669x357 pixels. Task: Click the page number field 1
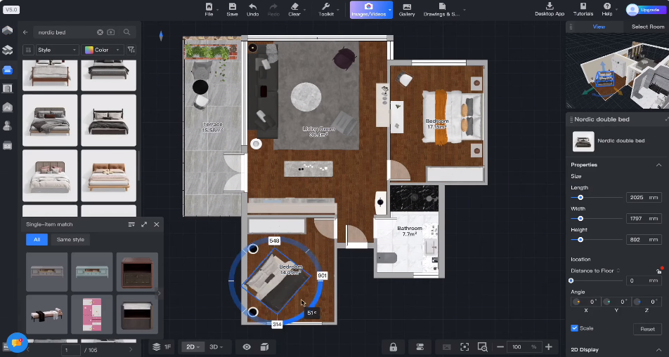(70, 350)
